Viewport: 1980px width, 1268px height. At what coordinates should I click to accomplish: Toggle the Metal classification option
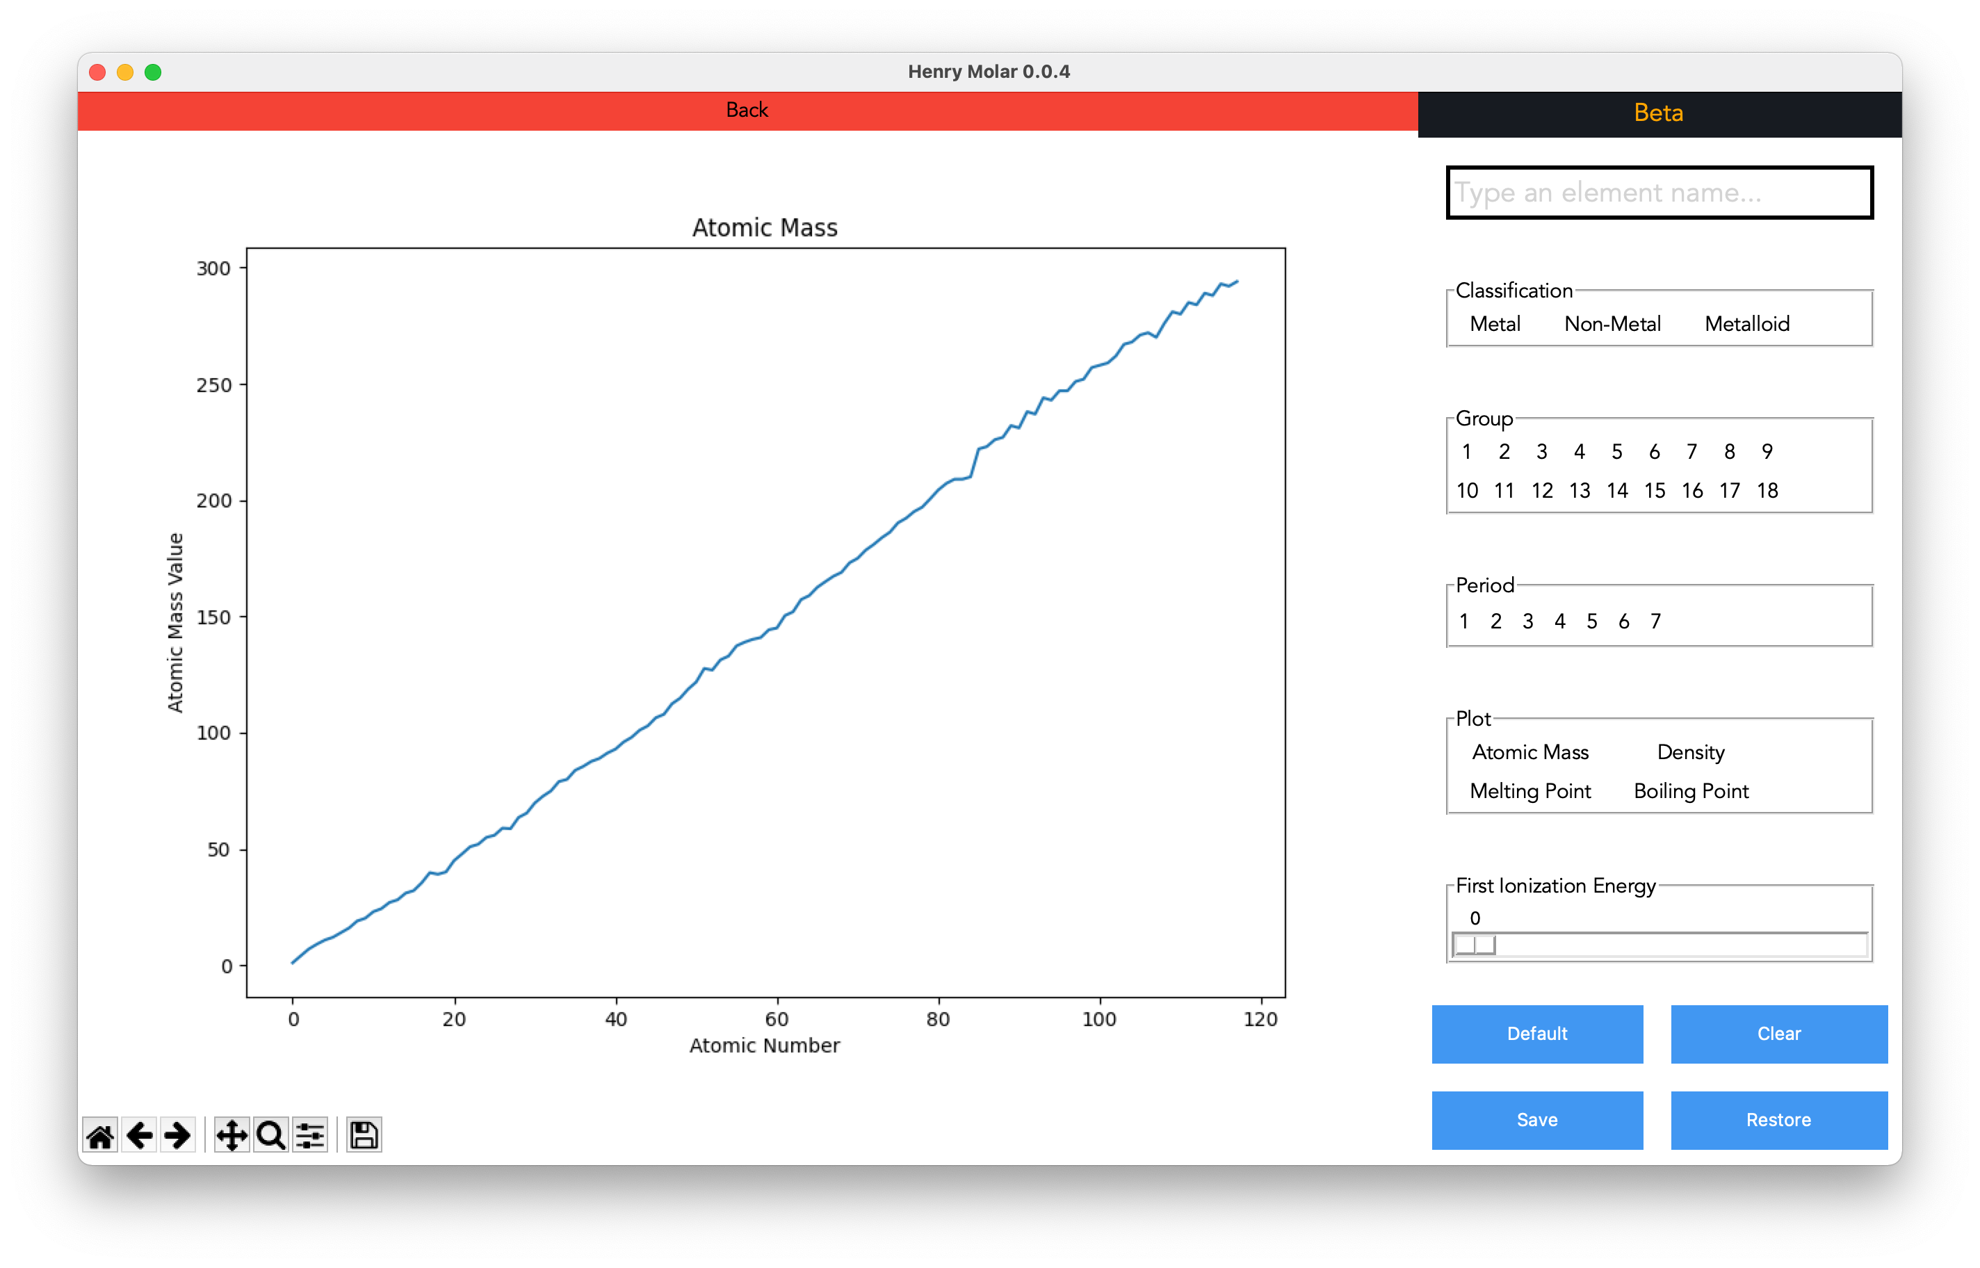tap(1494, 323)
